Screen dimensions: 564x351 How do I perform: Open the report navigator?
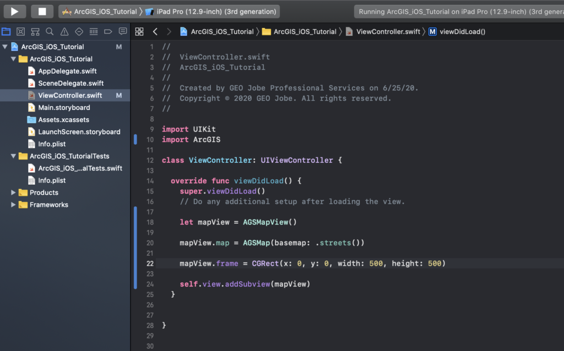coord(122,31)
